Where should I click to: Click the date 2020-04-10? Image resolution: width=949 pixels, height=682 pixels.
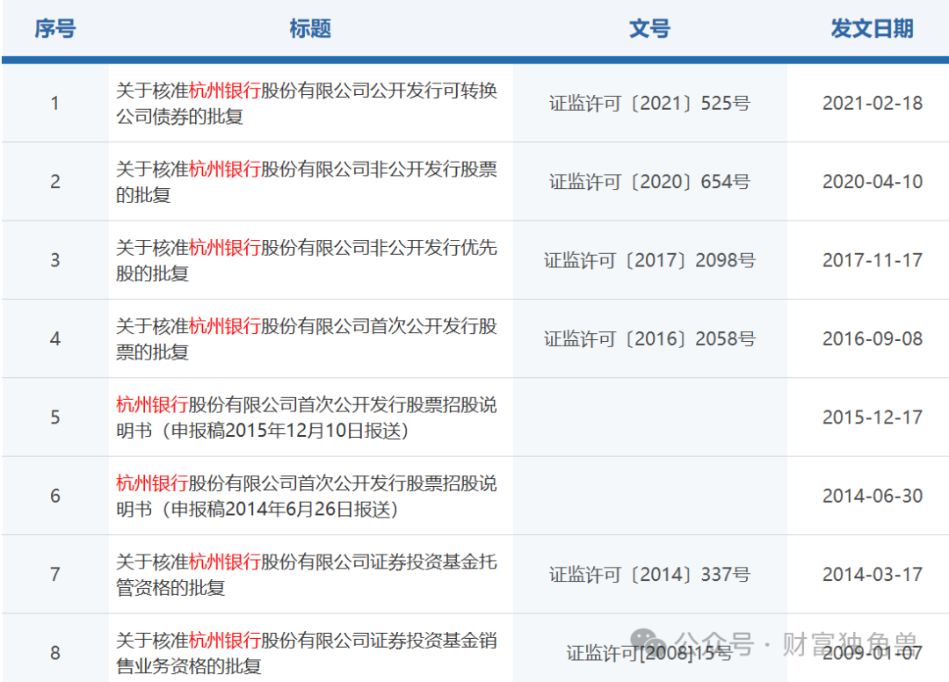tap(873, 182)
